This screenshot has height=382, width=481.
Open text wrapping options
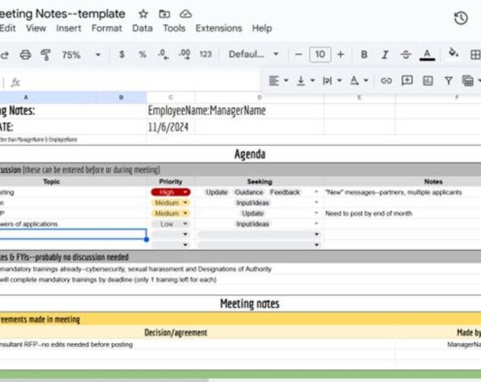(332, 81)
